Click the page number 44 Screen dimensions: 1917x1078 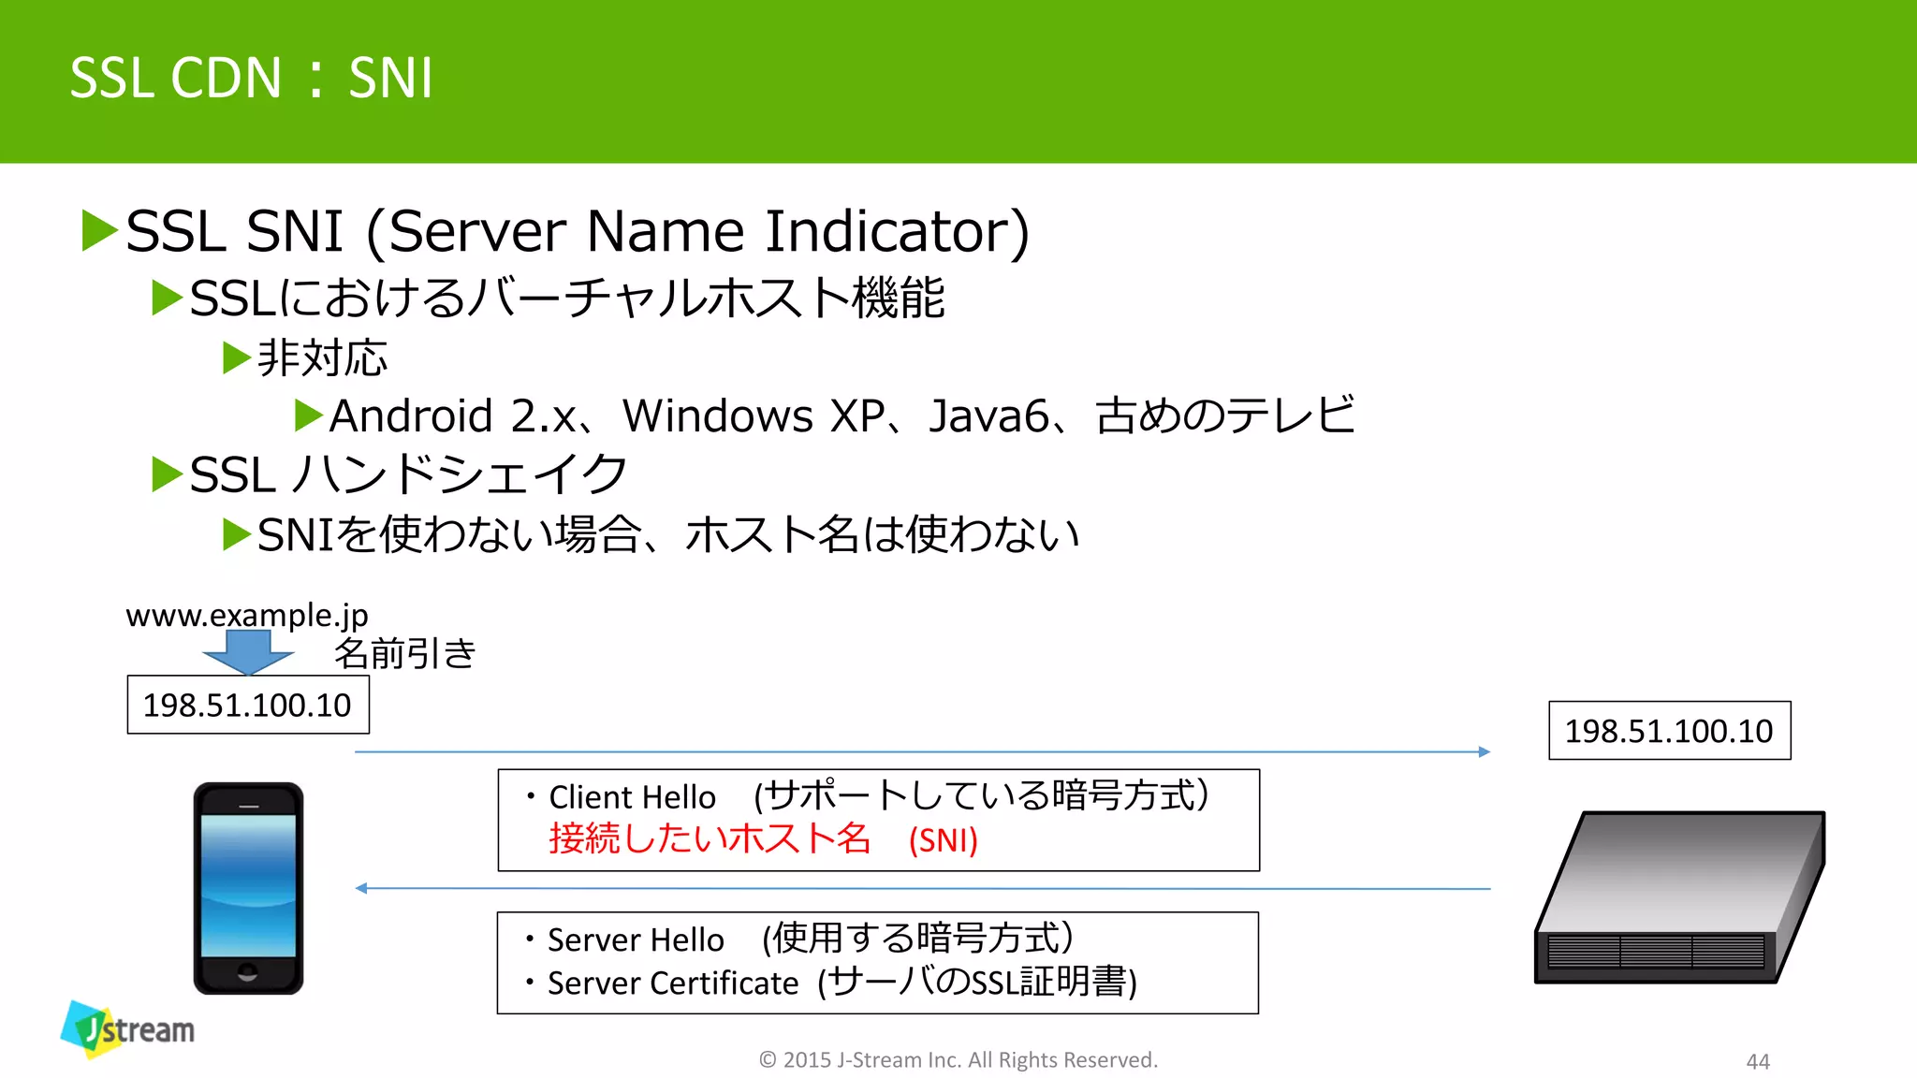pyautogui.click(x=1757, y=1061)
